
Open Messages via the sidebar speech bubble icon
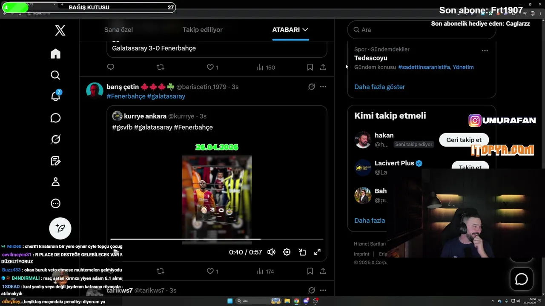(x=55, y=118)
